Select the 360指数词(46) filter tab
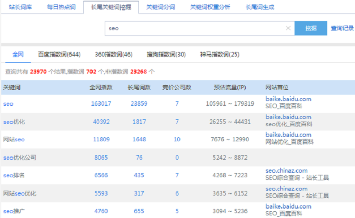 (113, 54)
